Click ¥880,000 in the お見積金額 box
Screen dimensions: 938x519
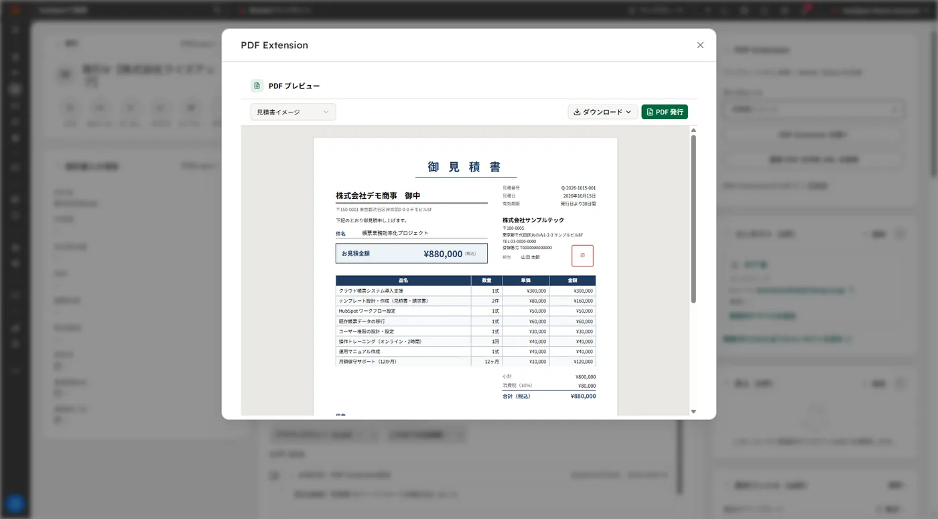(x=443, y=254)
